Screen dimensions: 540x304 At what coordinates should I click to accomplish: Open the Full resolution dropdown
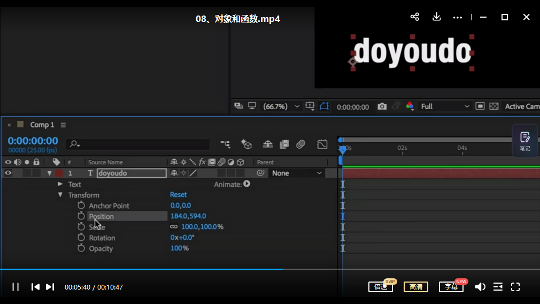[x=445, y=107]
